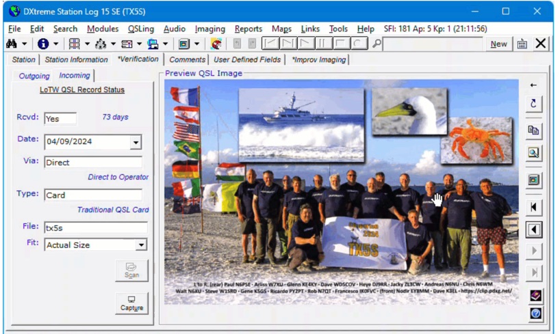Open the LoTW QSL Record Status link
This screenshot has width=560, height=334.
(82, 89)
